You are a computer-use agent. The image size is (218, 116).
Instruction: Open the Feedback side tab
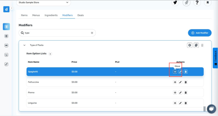(x=215, y=58)
